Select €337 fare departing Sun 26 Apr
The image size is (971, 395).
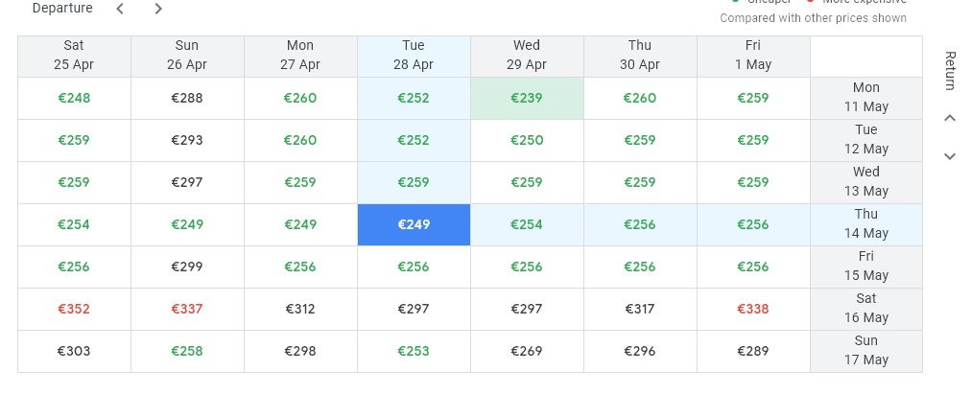coord(187,309)
